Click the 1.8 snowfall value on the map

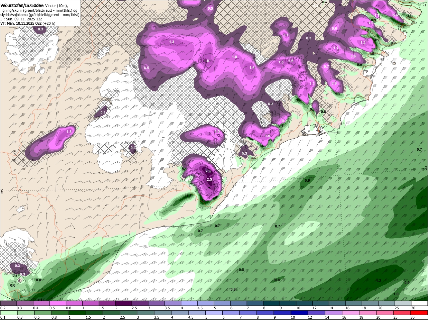(206, 61)
